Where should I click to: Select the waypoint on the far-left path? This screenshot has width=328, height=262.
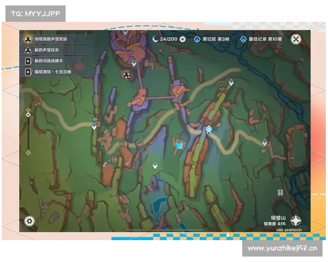click(x=95, y=127)
